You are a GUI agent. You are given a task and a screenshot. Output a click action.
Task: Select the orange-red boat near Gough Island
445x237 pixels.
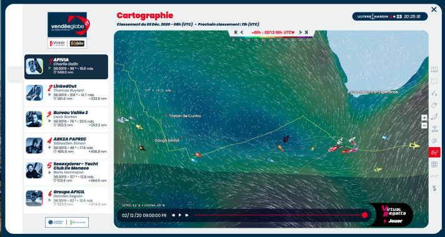[198, 155]
